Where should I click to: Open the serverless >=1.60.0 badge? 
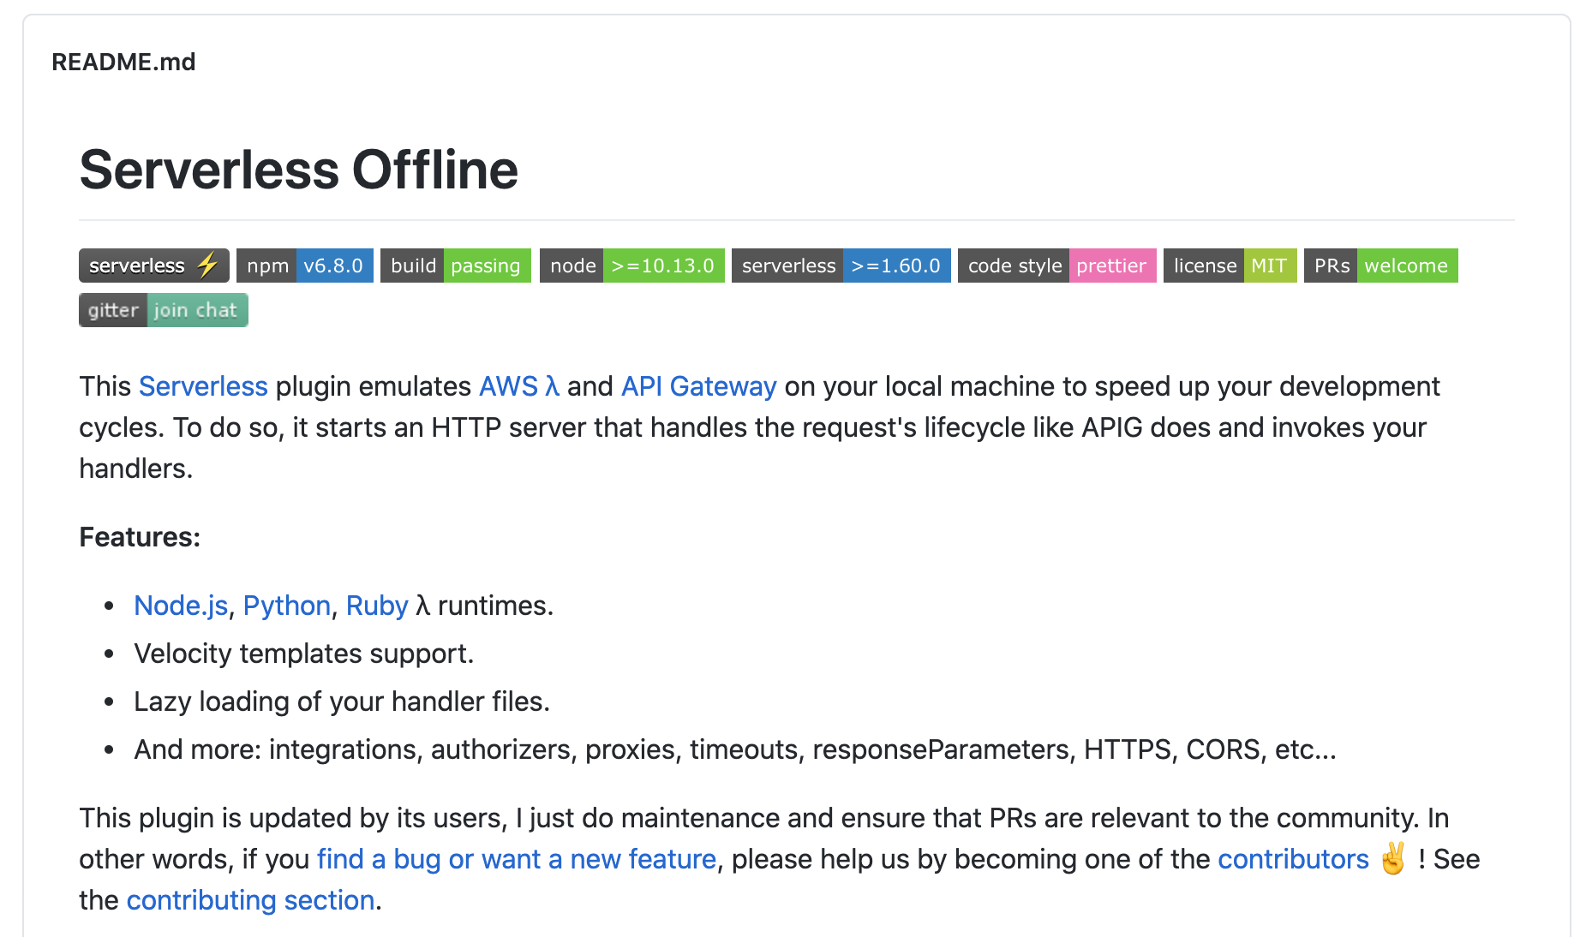[841, 266]
